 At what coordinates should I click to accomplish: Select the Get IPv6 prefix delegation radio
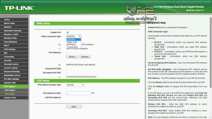tap(60, 49)
